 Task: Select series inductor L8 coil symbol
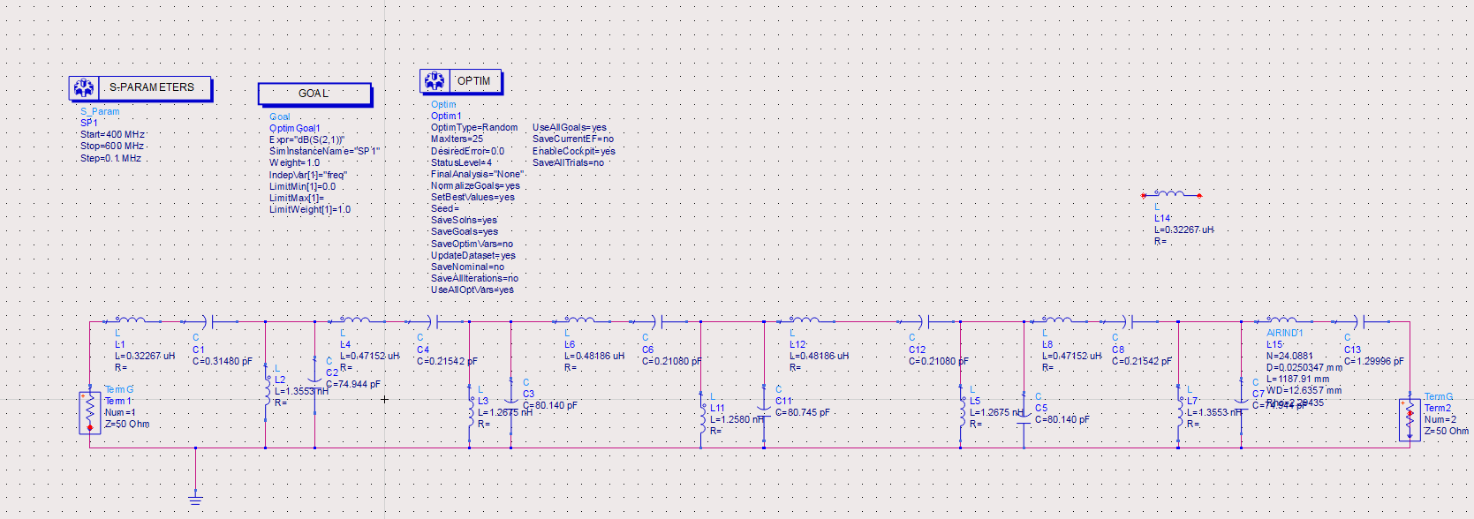1057,320
